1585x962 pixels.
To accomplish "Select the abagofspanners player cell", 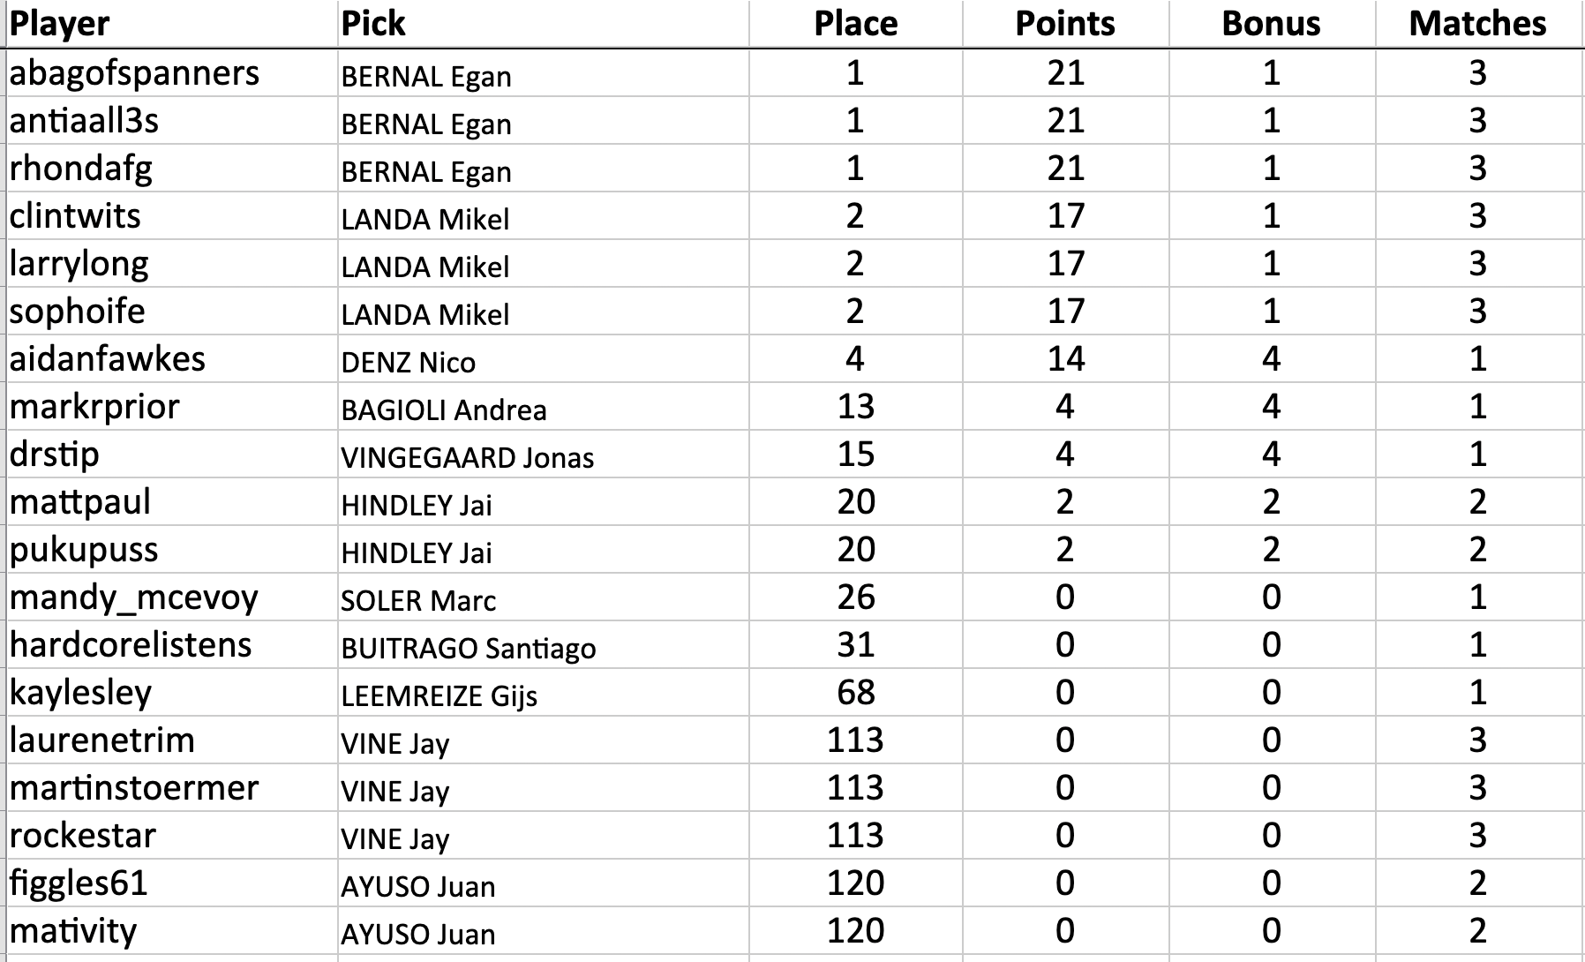I will (135, 73).
